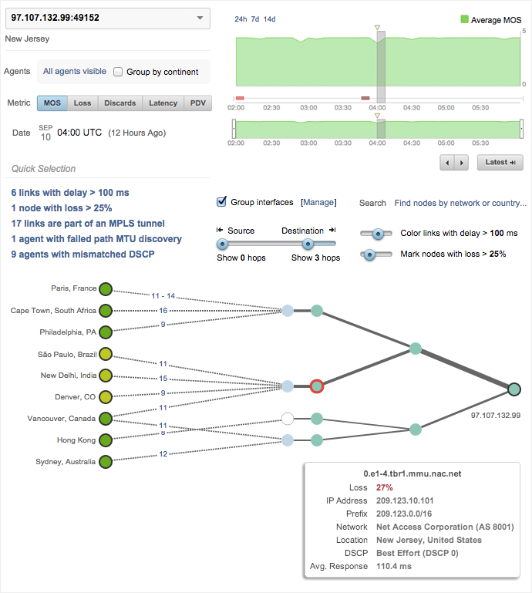Jump to Latest data button
Viewport: 532px width, 593px height.
(500, 163)
